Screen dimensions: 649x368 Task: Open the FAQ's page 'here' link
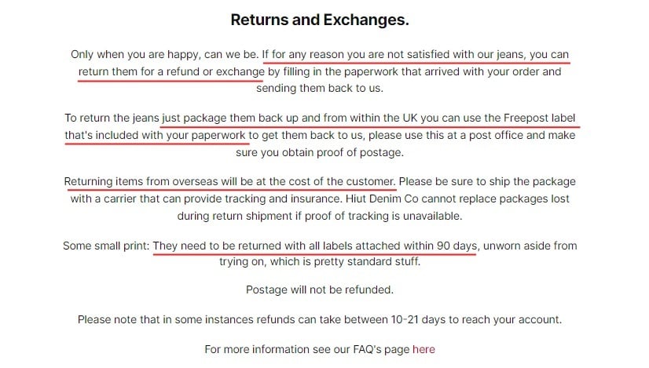(423, 349)
